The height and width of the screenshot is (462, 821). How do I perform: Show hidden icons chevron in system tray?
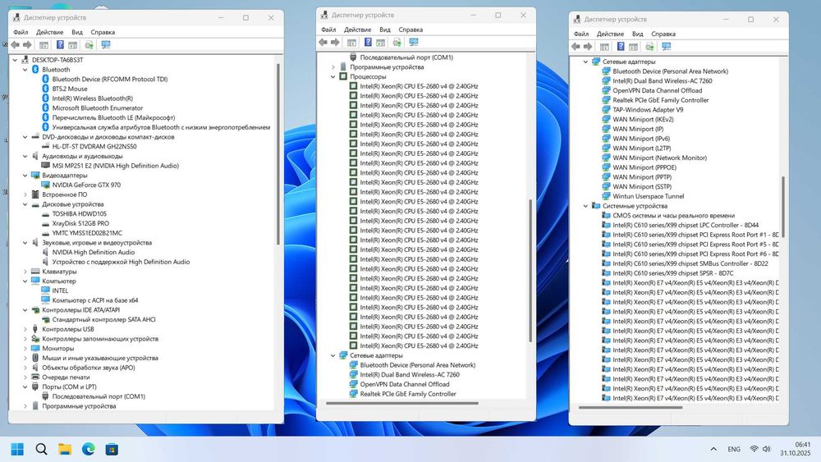713,449
